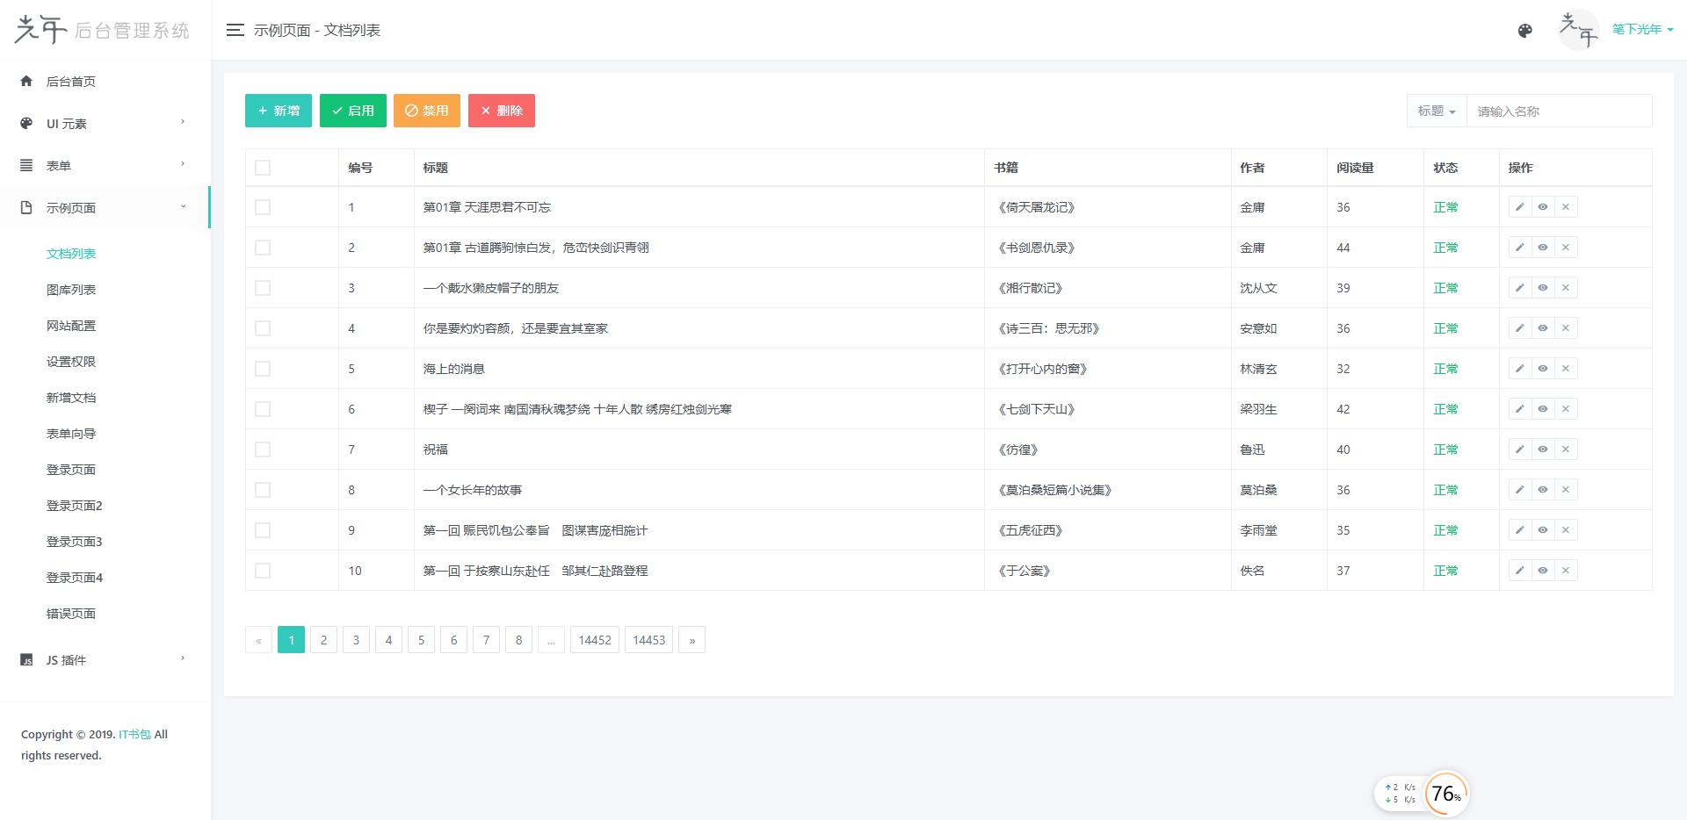The image size is (1687, 820).
Task: Expand the 表单 sidebar menu
Action: (x=105, y=166)
